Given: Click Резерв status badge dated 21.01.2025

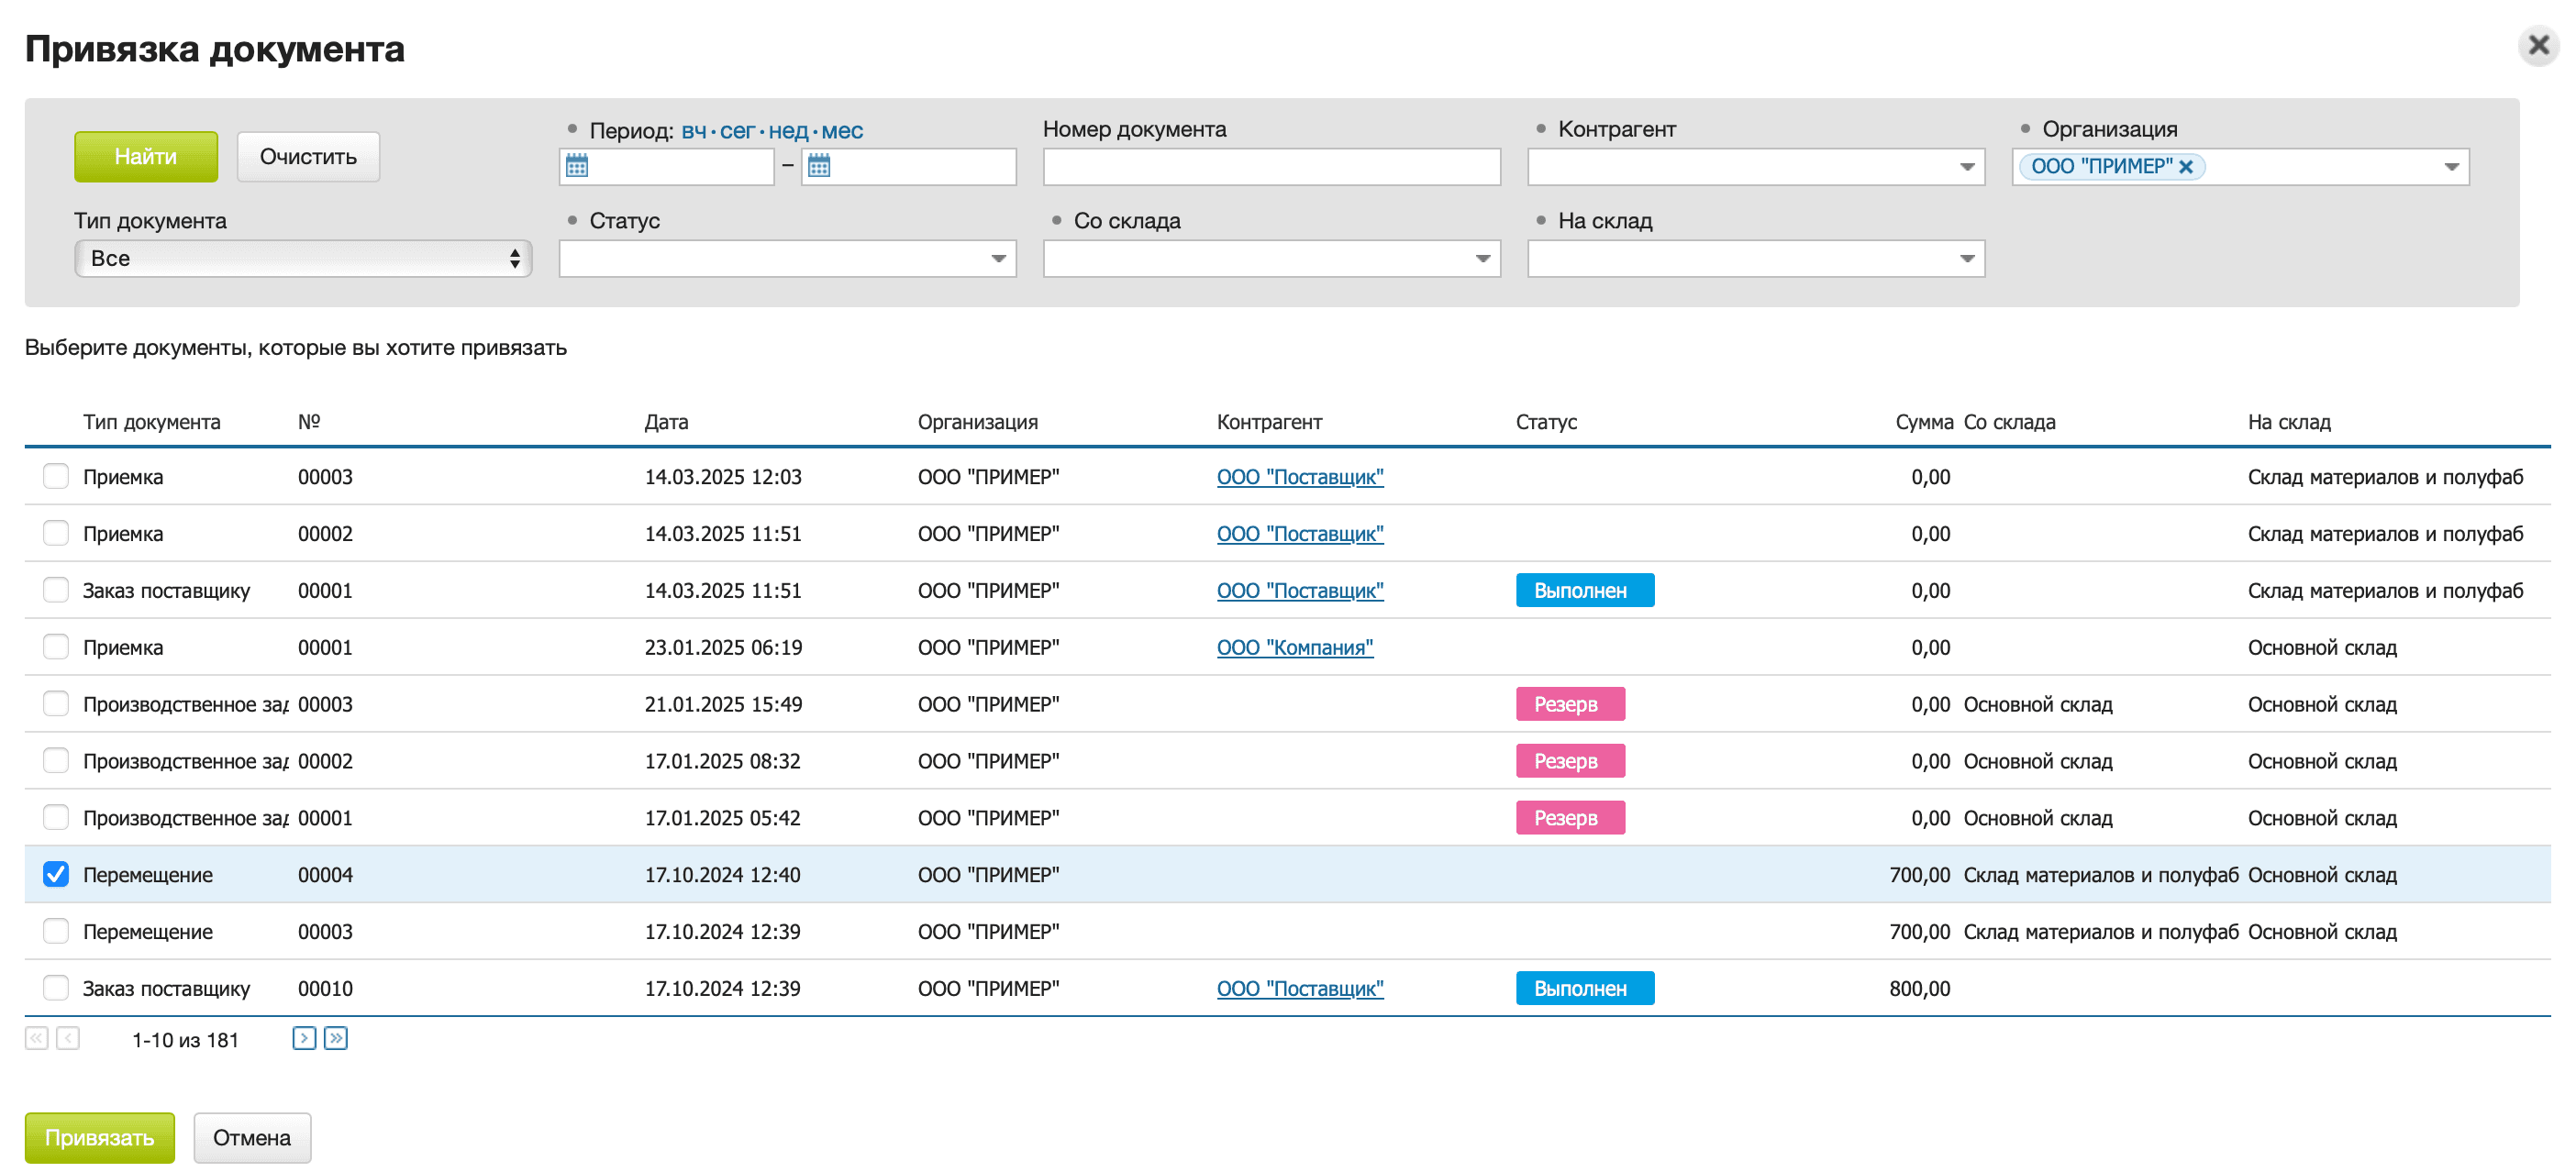Looking at the screenshot, I should pyautogui.click(x=1569, y=704).
